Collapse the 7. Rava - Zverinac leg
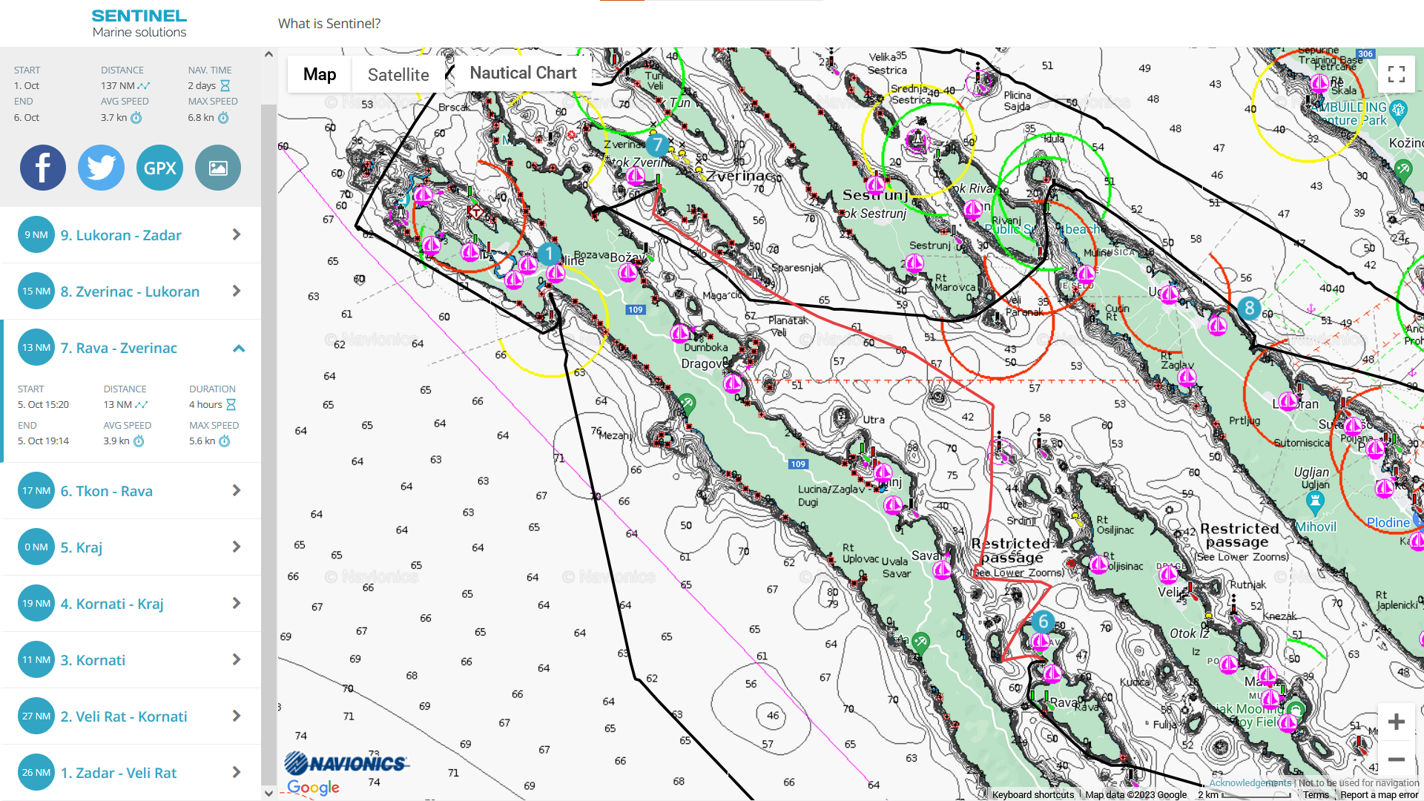1424x801 pixels. pyautogui.click(x=238, y=348)
